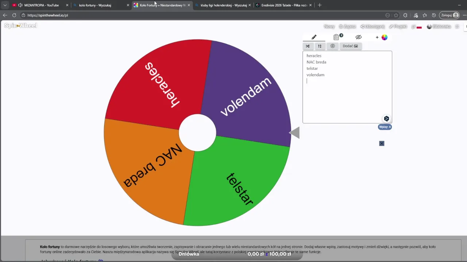Click the Udostępnij share menu item
The image size is (467, 262).
[x=373, y=27]
